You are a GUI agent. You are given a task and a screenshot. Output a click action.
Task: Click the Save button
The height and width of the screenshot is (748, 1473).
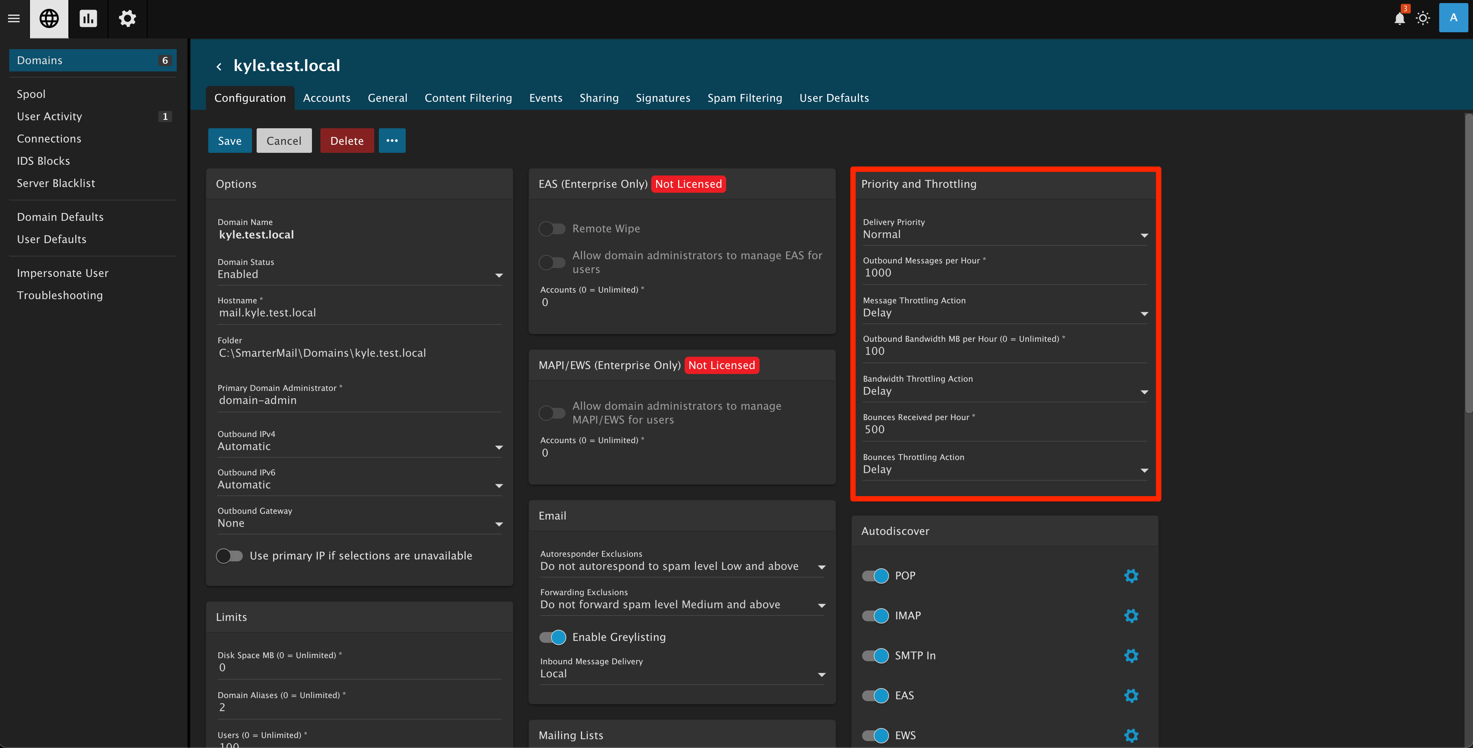229,141
